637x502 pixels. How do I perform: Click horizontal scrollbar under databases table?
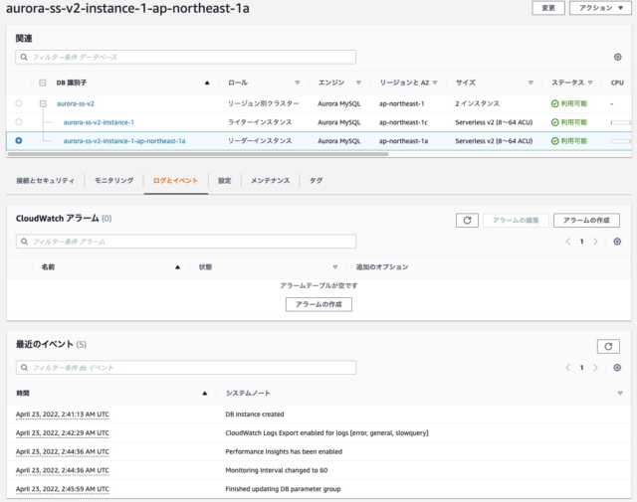coord(198,154)
